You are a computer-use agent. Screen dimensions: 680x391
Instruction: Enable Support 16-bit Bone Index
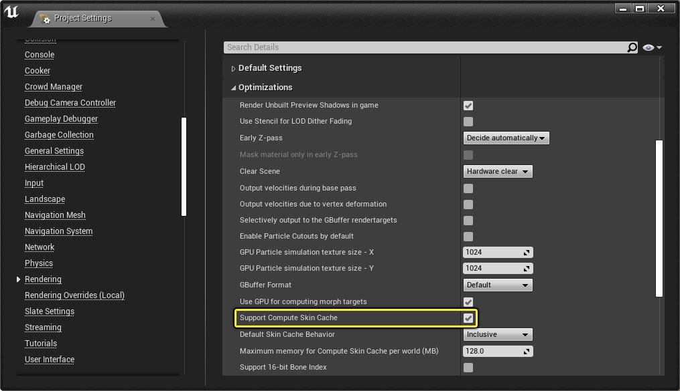coord(468,367)
